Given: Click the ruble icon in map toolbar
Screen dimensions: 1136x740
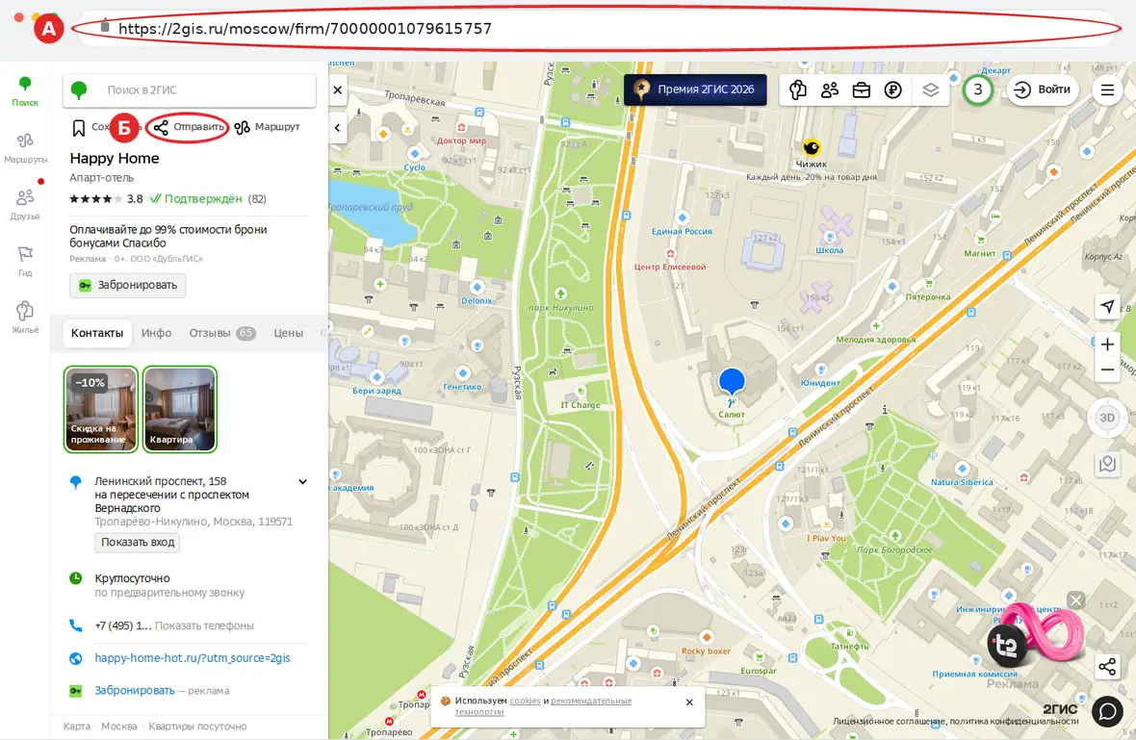Looking at the screenshot, I should [893, 89].
